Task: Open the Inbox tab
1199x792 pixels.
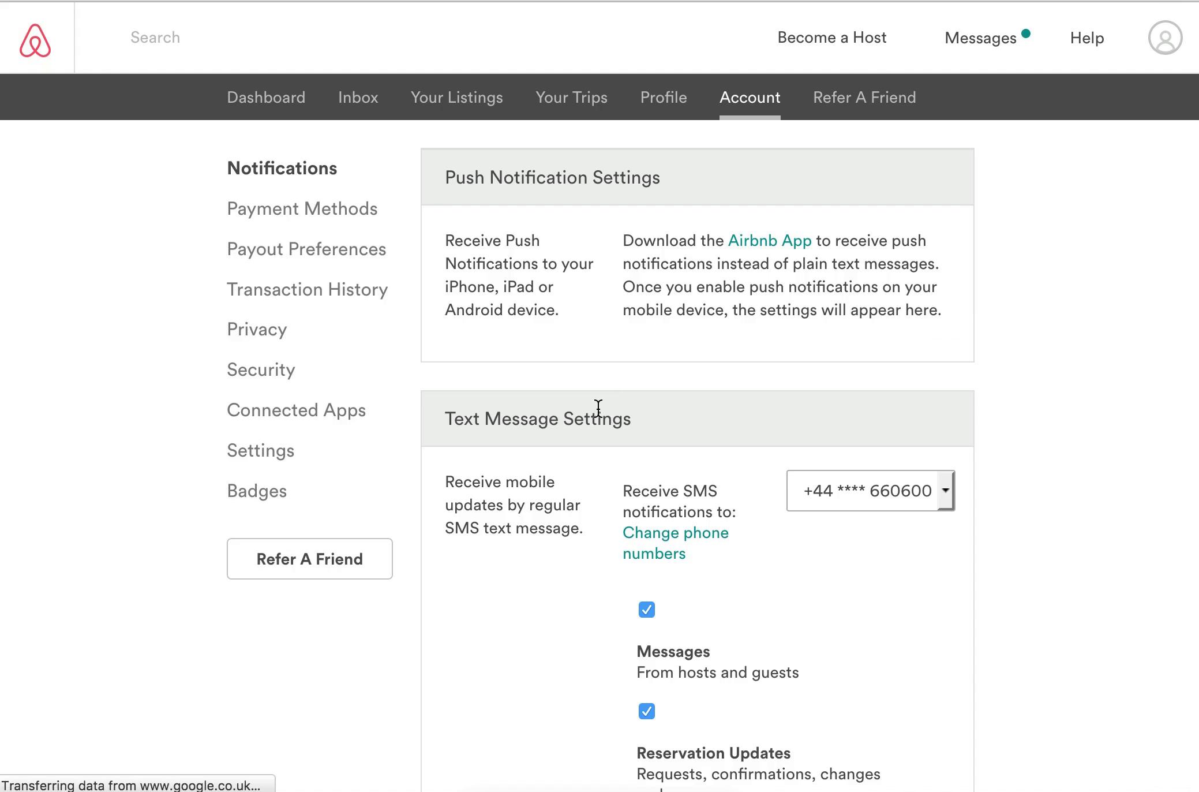Action: pos(358,98)
